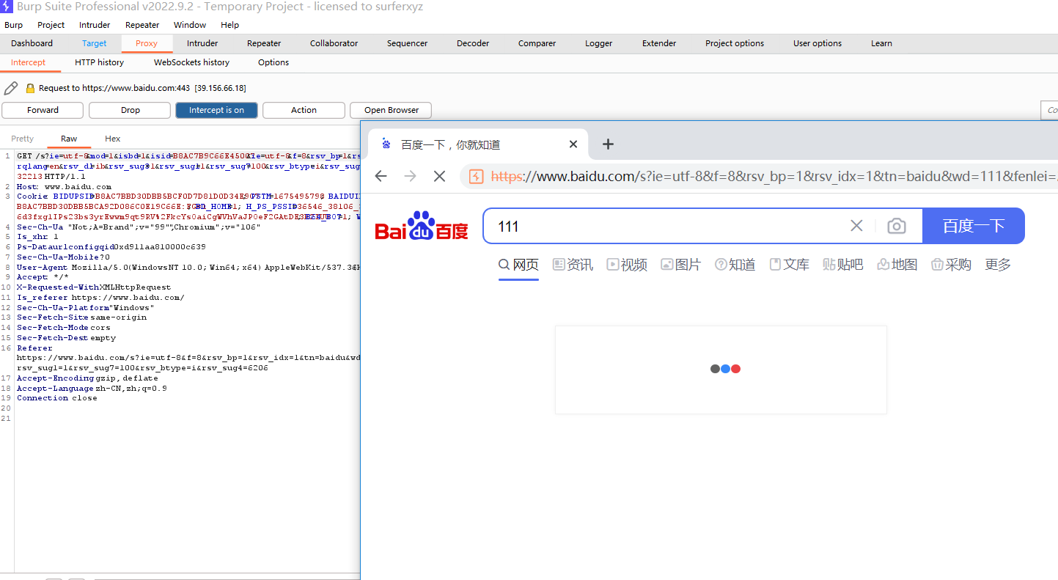Image resolution: width=1058 pixels, height=580 pixels.
Task: Go to the Intruder tool tab
Action: 202,43
